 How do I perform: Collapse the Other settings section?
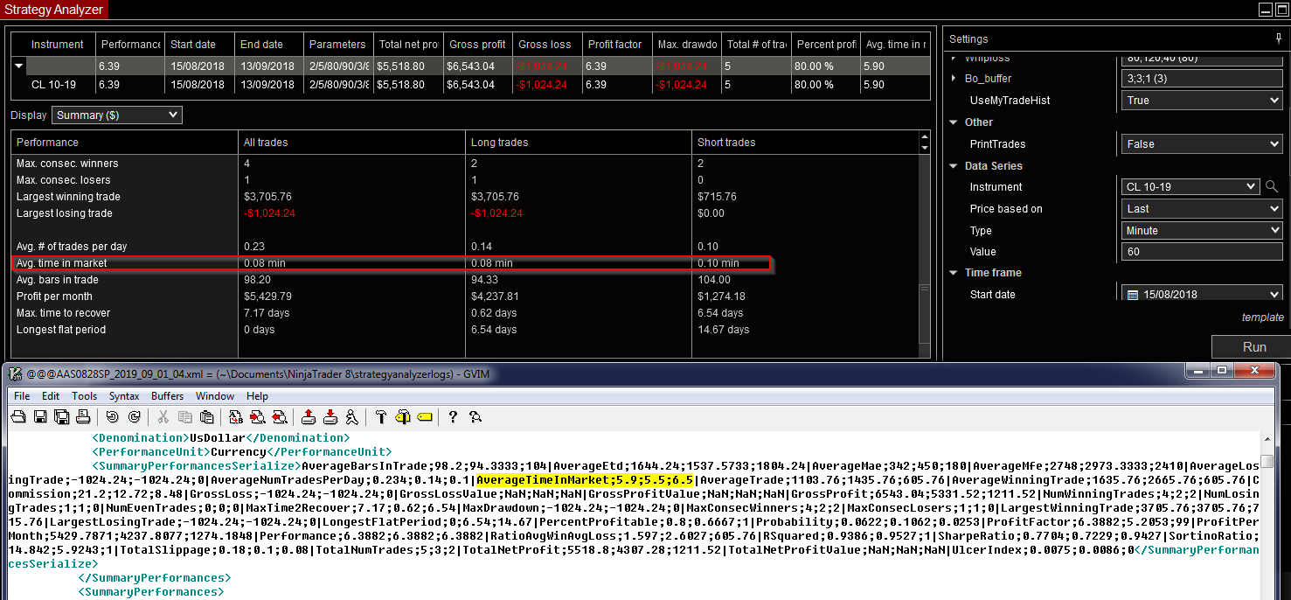954,122
